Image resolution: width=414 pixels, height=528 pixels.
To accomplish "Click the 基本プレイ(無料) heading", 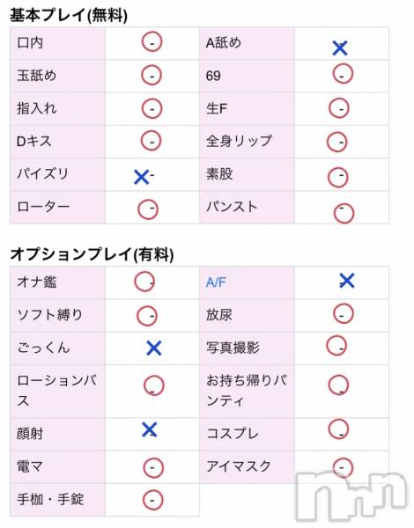I will (69, 15).
